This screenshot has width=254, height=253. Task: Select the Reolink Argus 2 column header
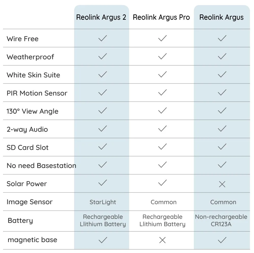click(x=101, y=17)
